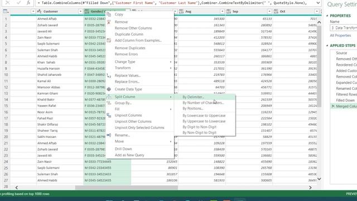Image resolution: width=357 pixels, height=201 pixels.
Task: Select By Positions split option
Action: point(192,108)
